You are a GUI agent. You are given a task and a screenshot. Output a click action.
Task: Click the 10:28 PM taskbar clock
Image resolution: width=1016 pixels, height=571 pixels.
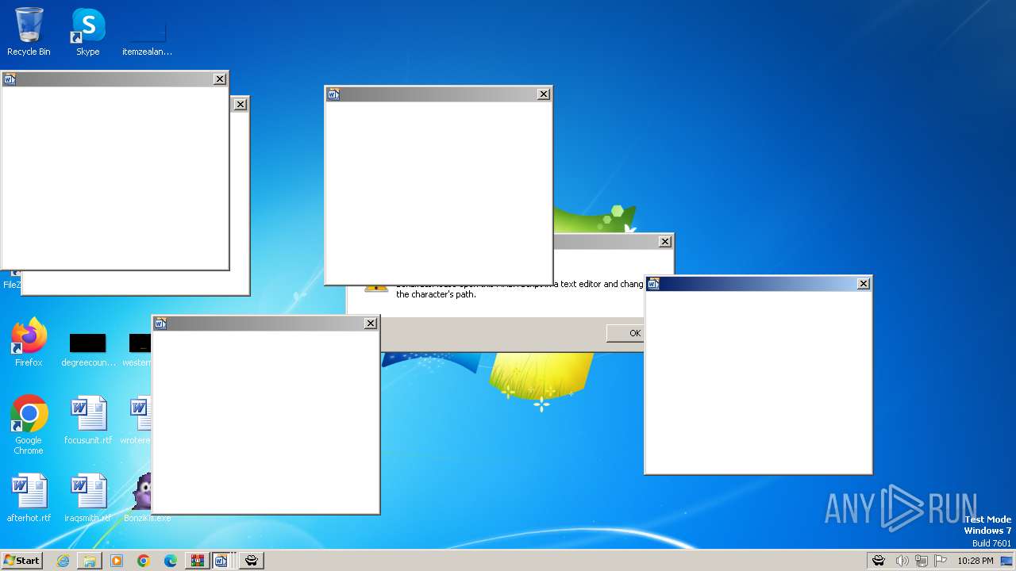[x=976, y=561]
